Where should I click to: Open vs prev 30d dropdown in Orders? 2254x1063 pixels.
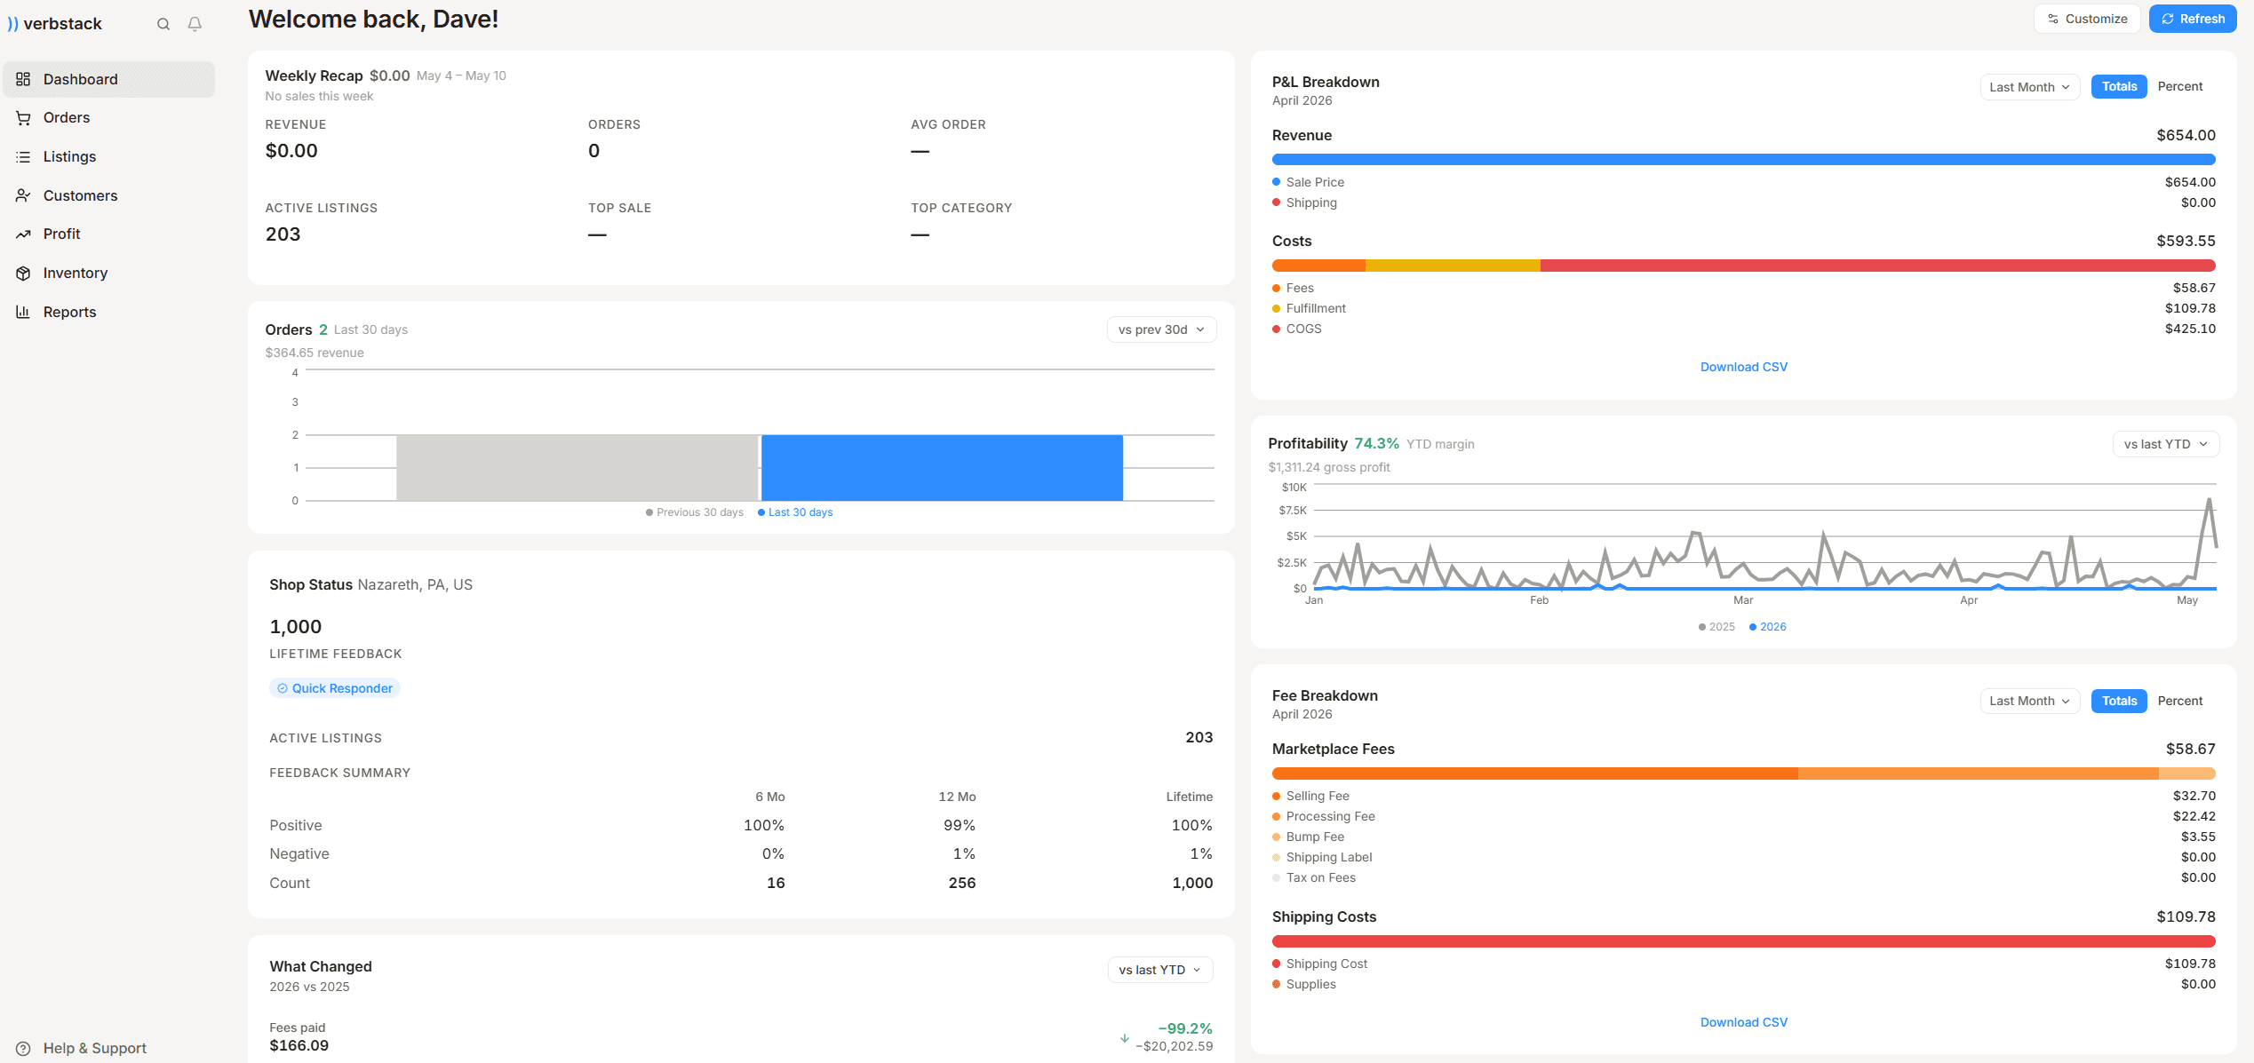pyautogui.click(x=1161, y=329)
